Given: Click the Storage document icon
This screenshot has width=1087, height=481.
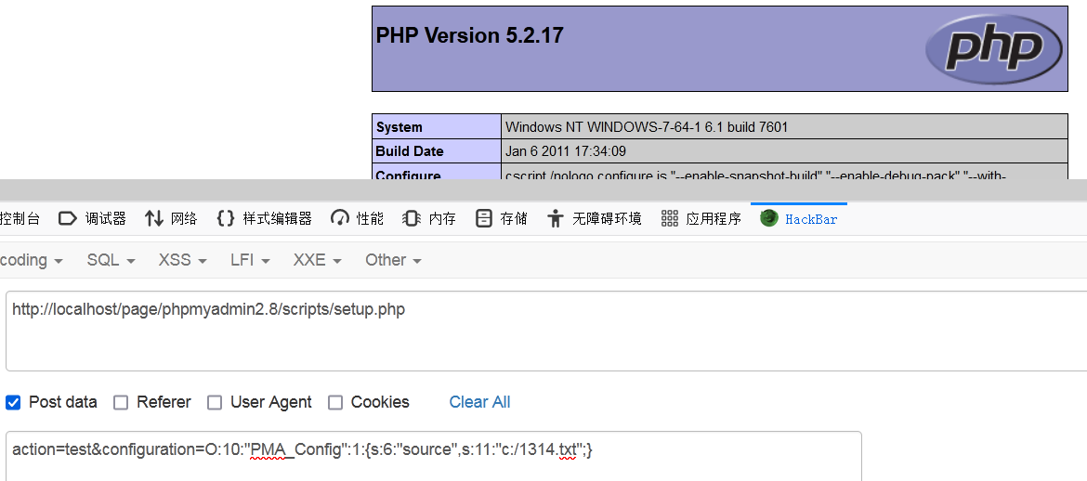Looking at the screenshot, I should (484, 219).
